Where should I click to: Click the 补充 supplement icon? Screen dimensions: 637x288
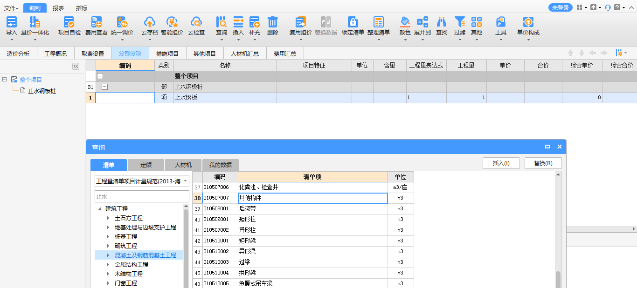point(255,27)
